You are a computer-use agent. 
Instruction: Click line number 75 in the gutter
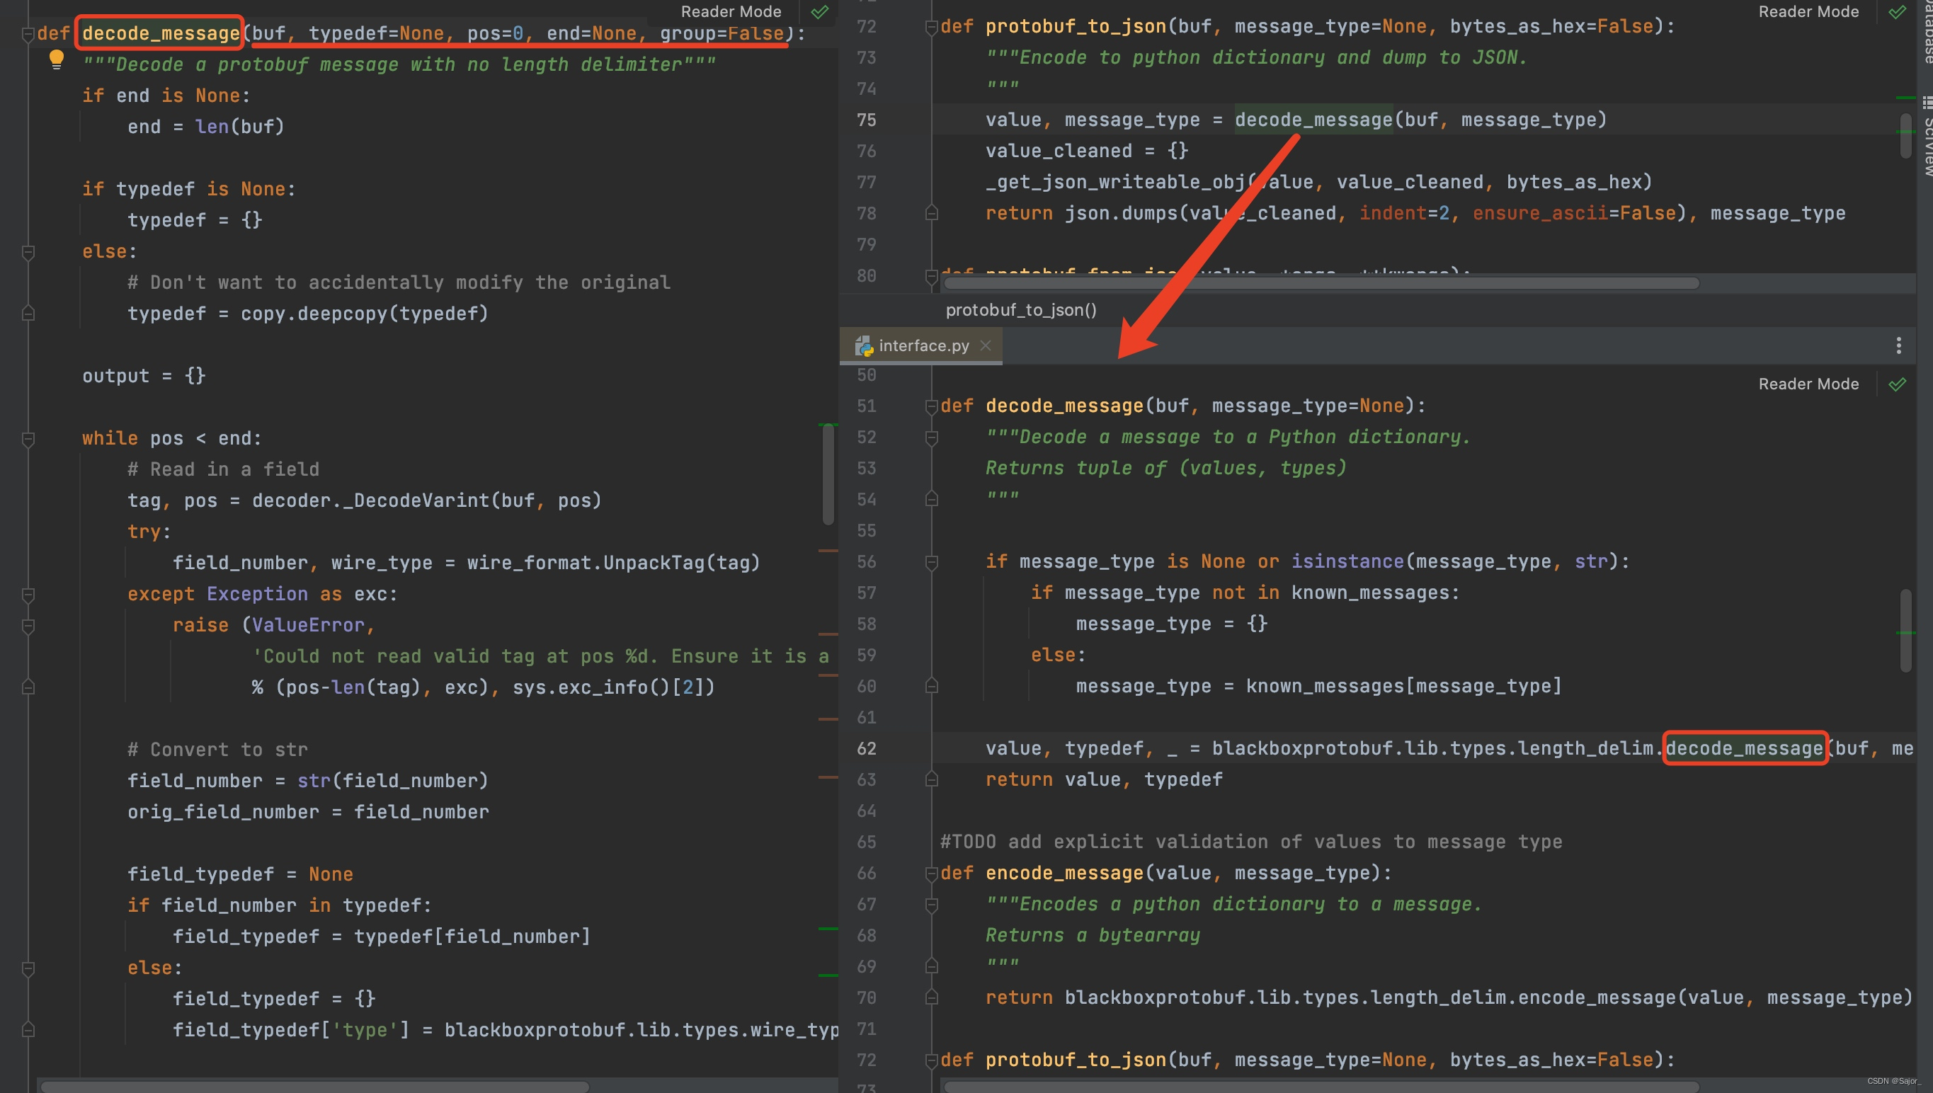tap(866, 120)
